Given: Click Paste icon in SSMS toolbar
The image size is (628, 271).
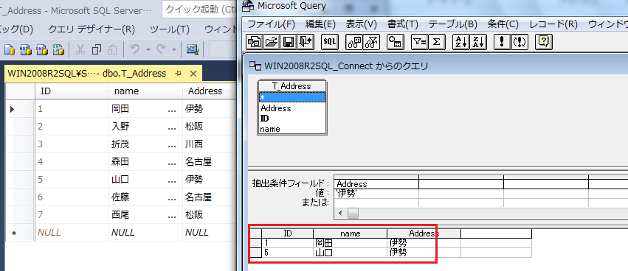Looking at the screenshot, I should click(x=112, y=49).
